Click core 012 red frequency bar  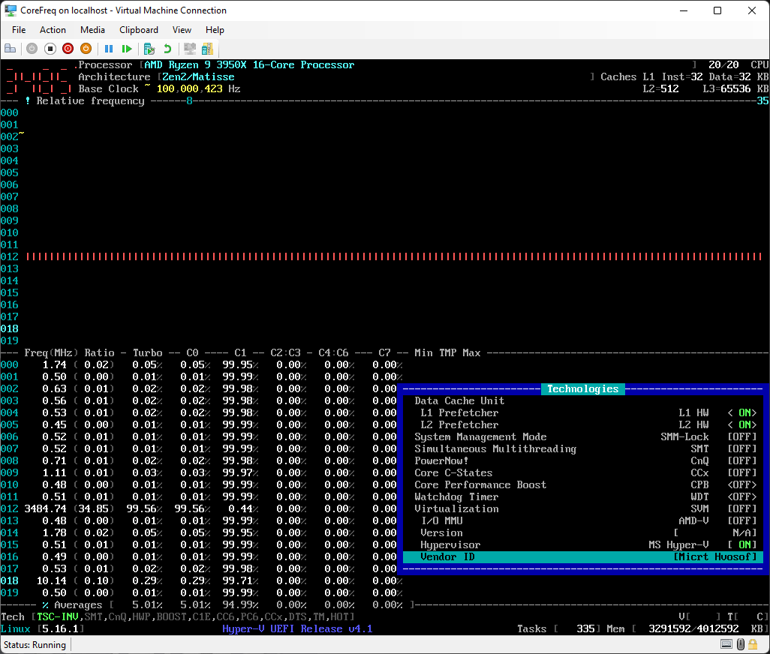pos(394,256)
